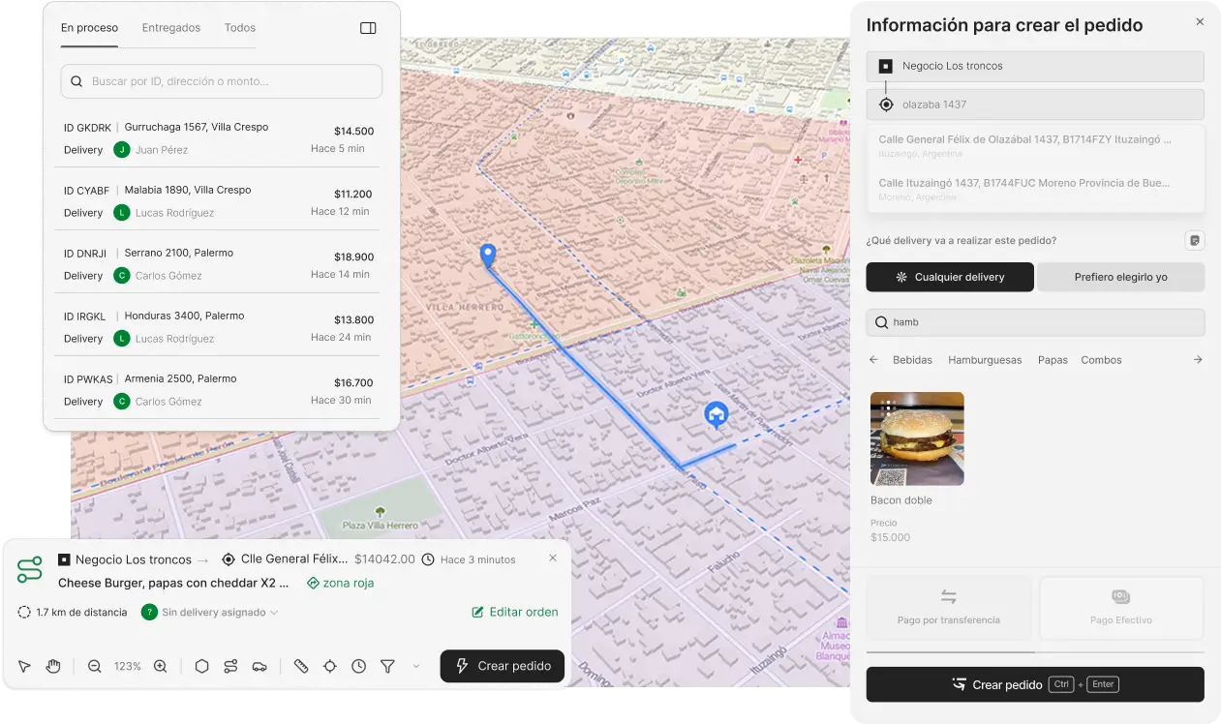Click the filter funnel icon

(387, 666)
